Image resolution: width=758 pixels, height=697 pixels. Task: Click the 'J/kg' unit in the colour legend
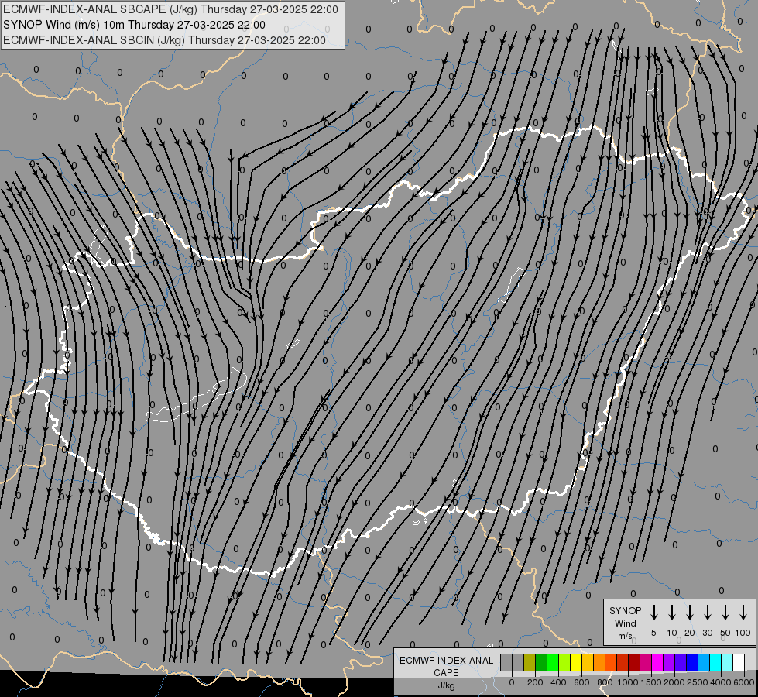point(446,685)
